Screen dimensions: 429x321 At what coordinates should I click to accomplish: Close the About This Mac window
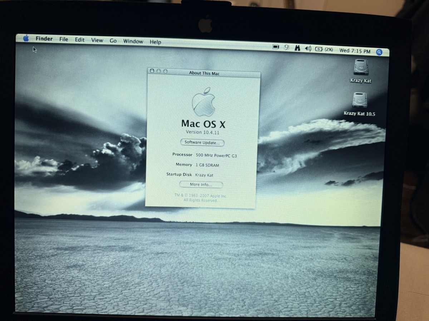[152, 71]
